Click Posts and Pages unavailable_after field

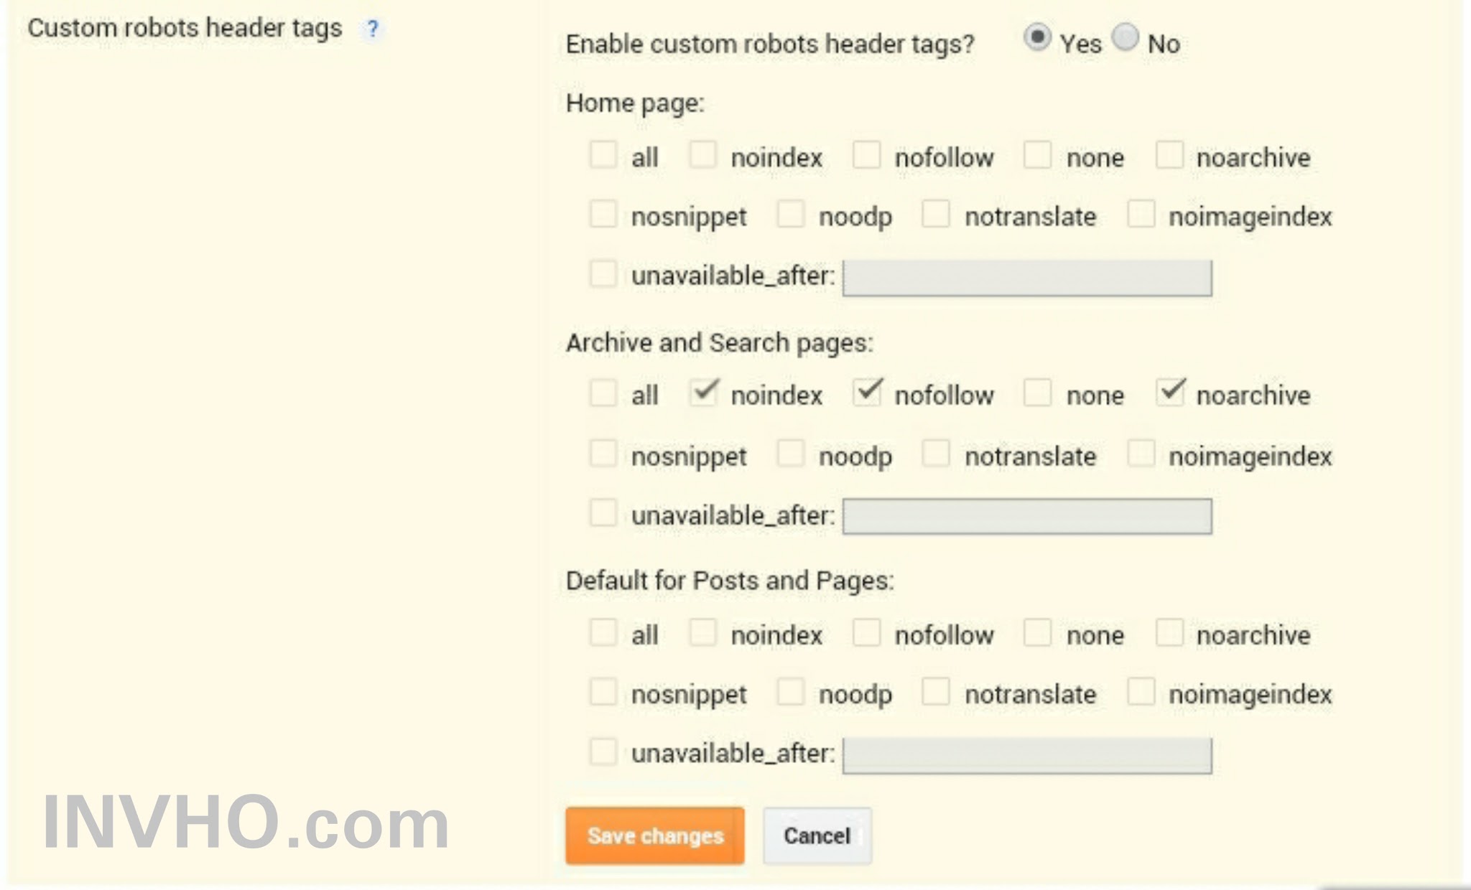(x=1026, y=755)
